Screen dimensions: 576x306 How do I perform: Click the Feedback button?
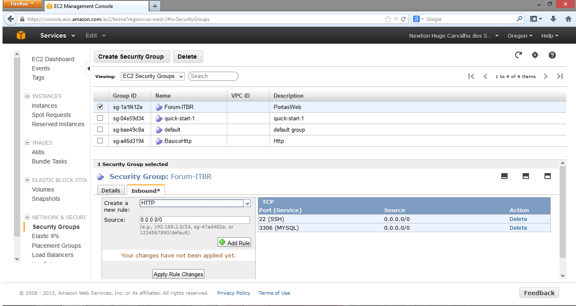(x=539, y=293)
